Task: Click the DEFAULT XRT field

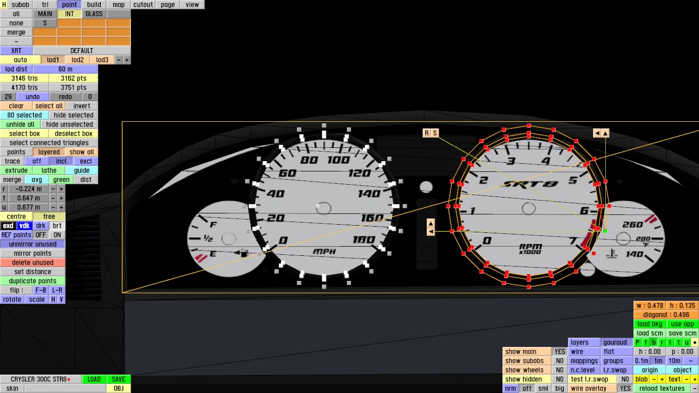Action: (x=82, y=51)
